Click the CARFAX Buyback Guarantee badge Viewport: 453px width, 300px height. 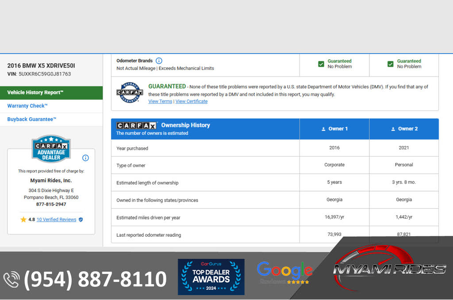pyautogui.click(x=130, y=92)
